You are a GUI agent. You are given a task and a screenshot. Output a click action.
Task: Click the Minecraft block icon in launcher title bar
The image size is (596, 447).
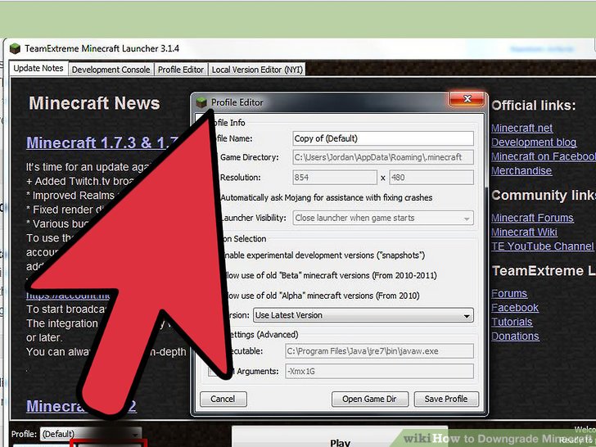(15, 48)
